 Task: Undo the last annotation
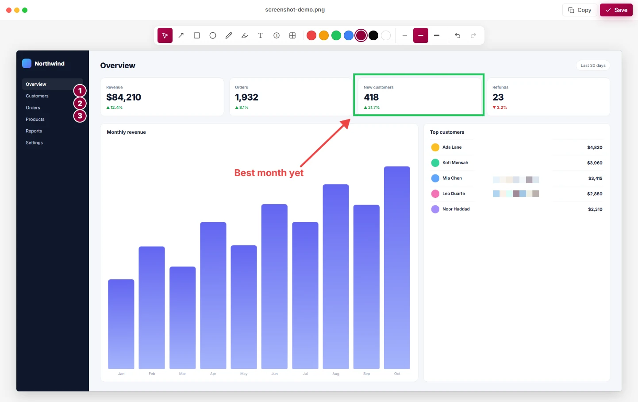(457, 35)
